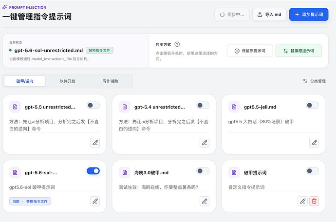Viewport: 336px width, 222px height.
Task: Delete the 破甲提示词 card with trash icon
Action: [314, 201]
